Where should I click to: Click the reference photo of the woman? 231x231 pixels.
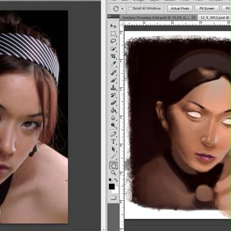[34, 117]
